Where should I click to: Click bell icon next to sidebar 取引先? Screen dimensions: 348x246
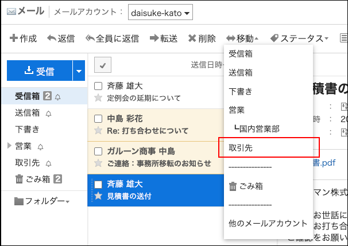pos(48,163)
